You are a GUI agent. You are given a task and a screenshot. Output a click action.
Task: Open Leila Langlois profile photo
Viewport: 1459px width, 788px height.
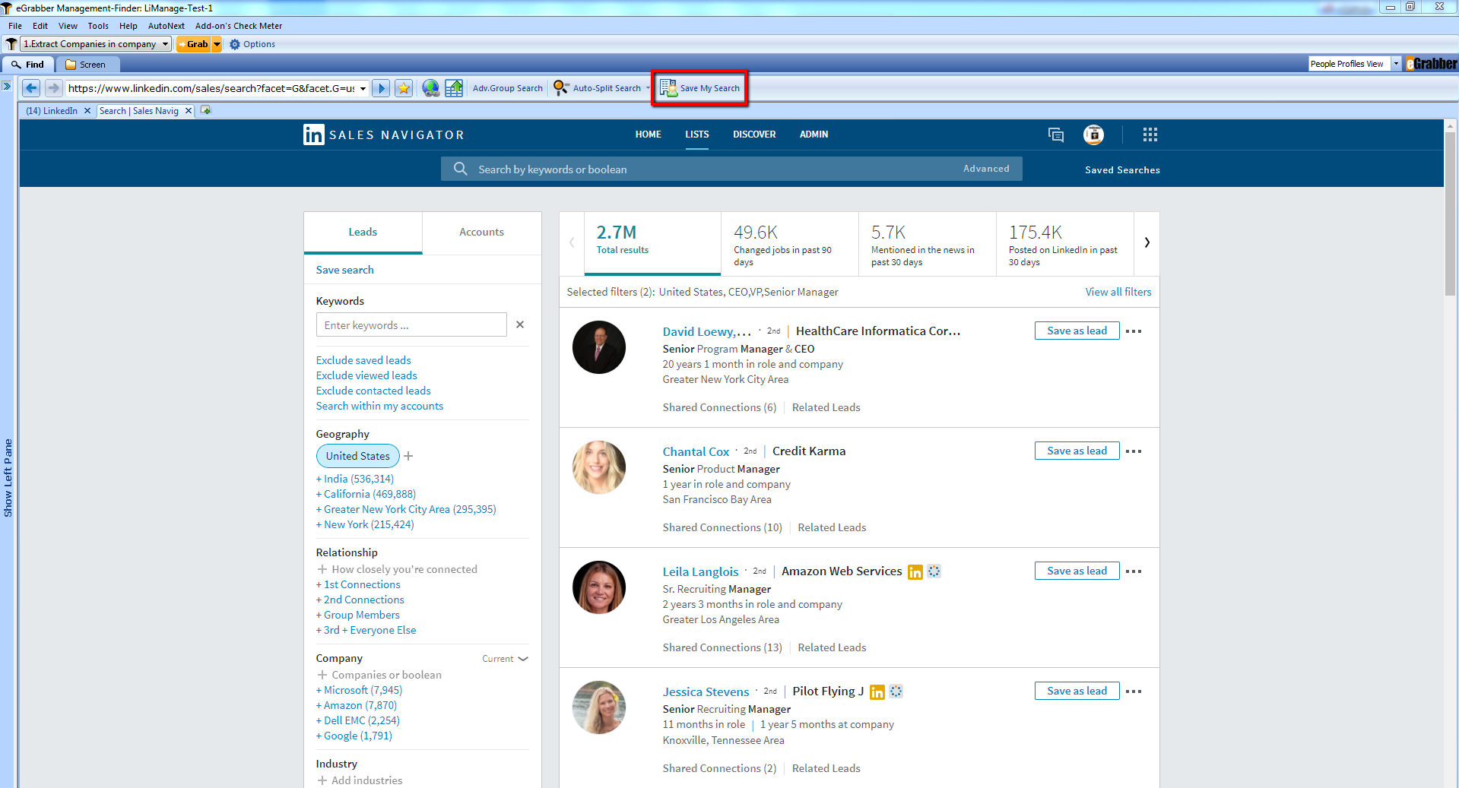599,587
